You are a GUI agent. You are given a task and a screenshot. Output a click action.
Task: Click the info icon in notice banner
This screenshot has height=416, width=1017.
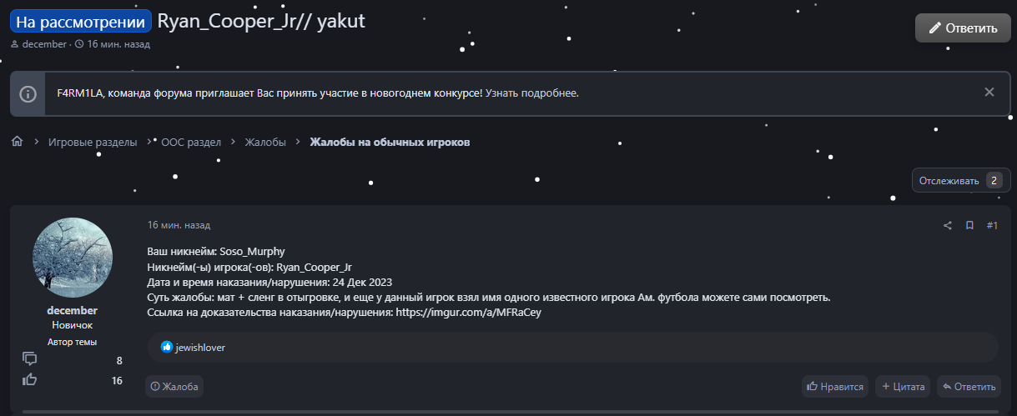click(x=28, y=93)
